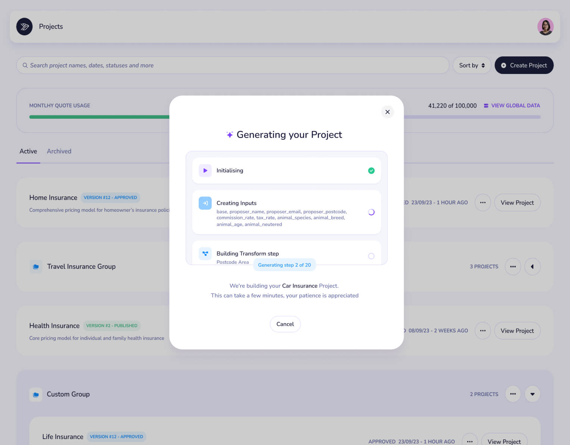The image size is (570, 445).
Task: Click the Health Insurance Version #2 Published badge
Action: (112, 326)
